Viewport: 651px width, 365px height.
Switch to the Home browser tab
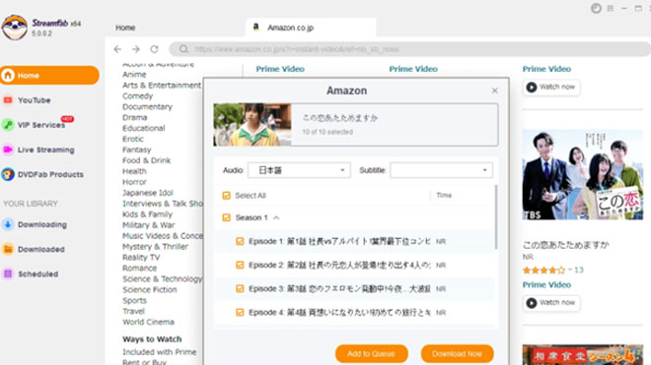point(125,28)
